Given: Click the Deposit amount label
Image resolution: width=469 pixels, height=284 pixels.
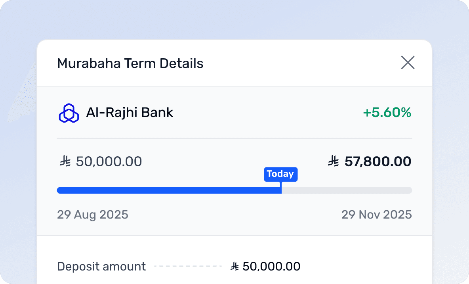Looking at the screenshot, I should click(x=101, y=267).
